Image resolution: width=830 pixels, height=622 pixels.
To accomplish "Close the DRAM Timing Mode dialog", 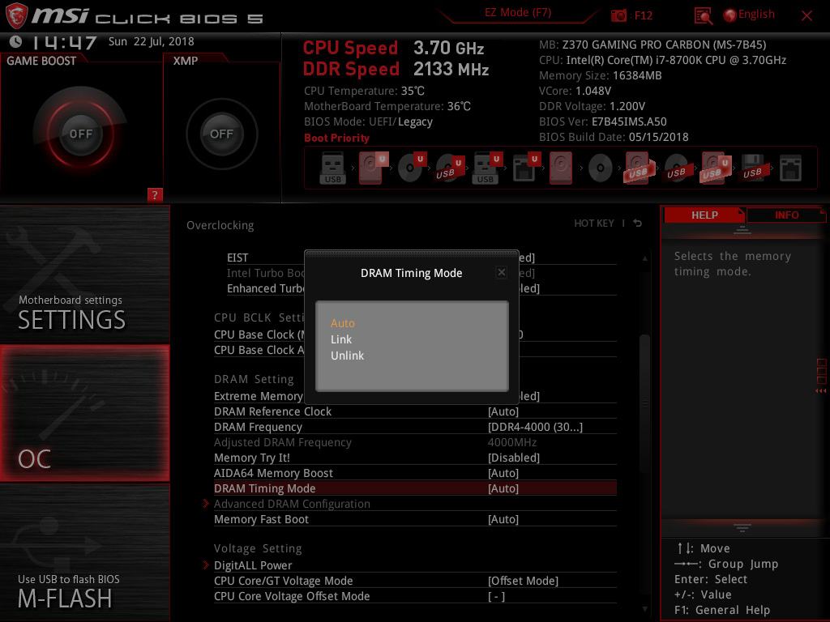I will 501,272.
